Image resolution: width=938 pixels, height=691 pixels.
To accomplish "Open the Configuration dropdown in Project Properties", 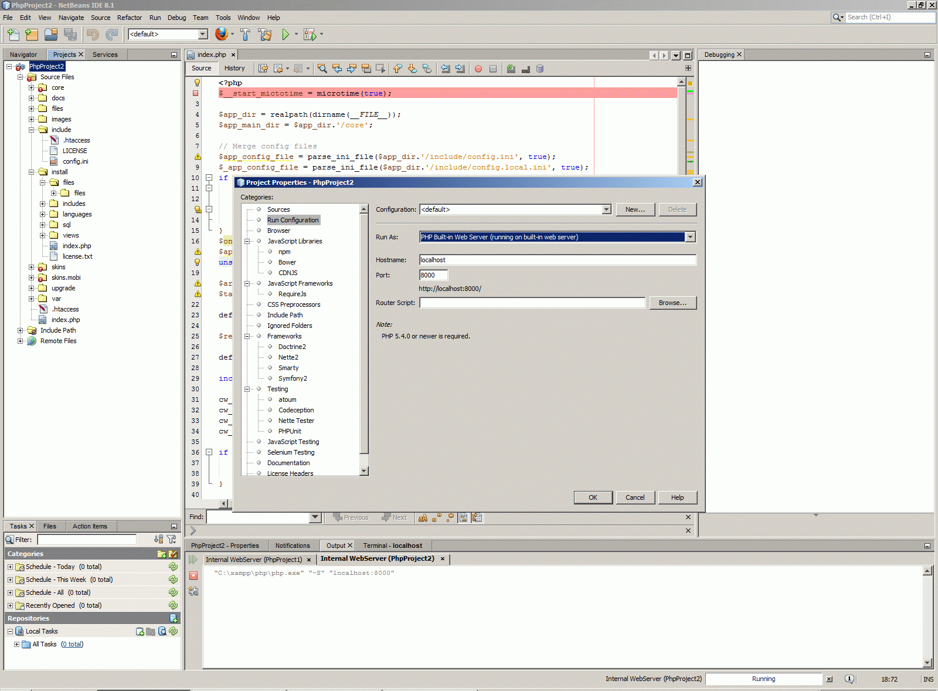I will pyautogui.click(x=606, y=209).
